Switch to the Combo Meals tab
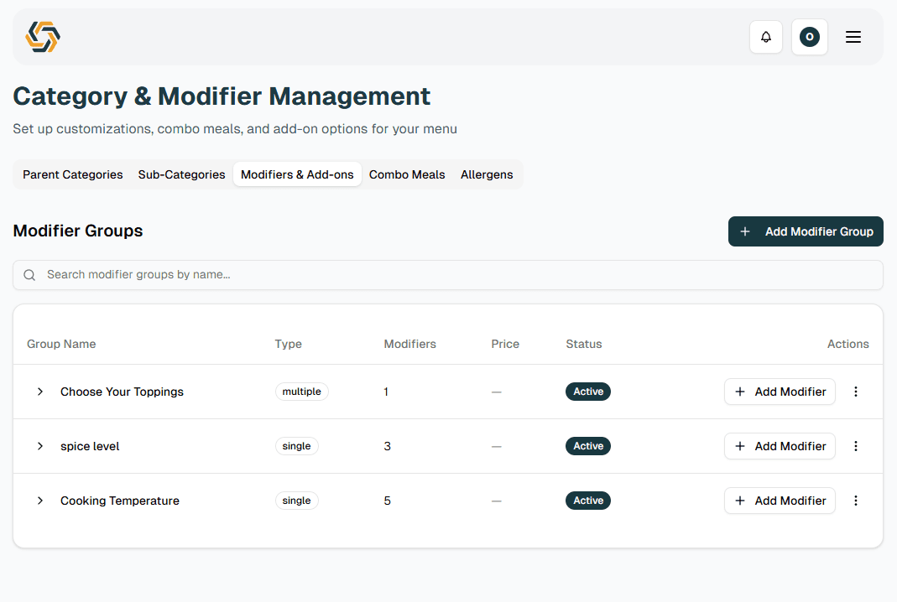 [407, 174]
